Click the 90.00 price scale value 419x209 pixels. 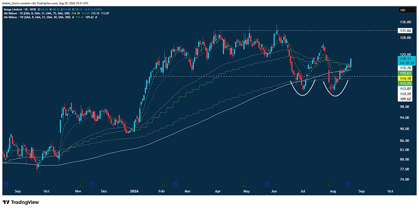pos(405,129)
